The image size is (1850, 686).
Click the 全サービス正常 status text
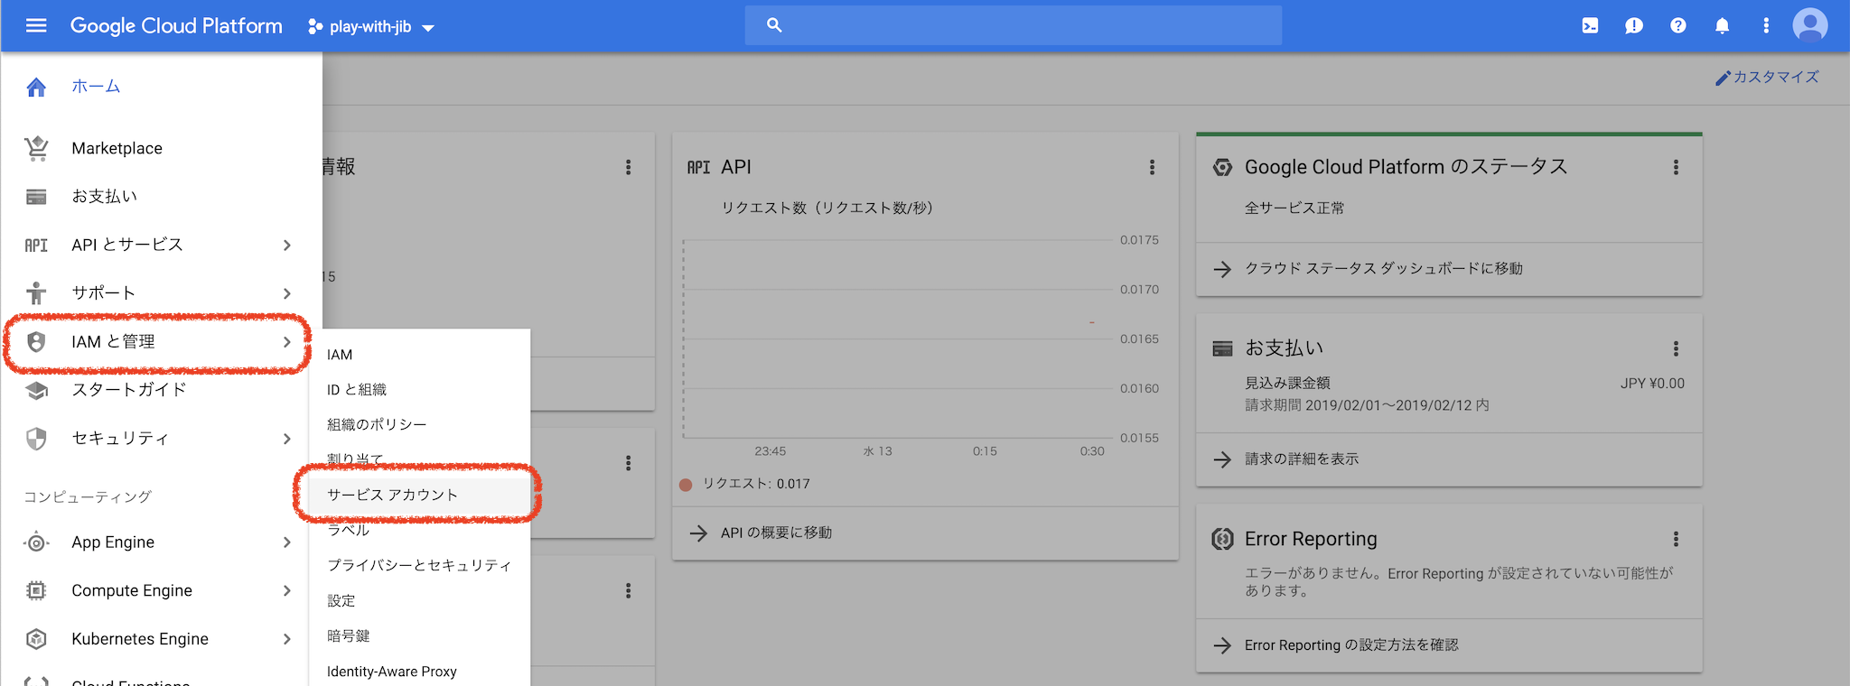(1294, 209)
